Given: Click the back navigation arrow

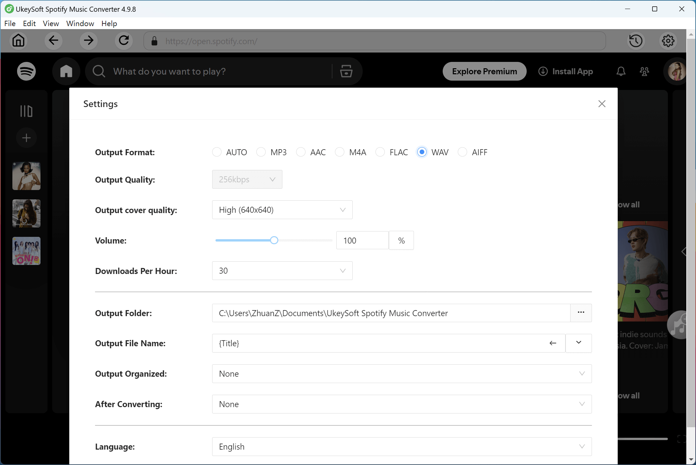Looking at the screenshot, I should click(x=53, y=40).
